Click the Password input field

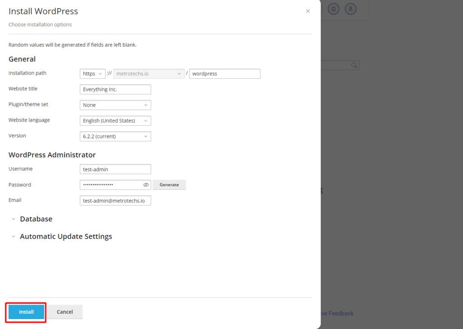(111, 185)
